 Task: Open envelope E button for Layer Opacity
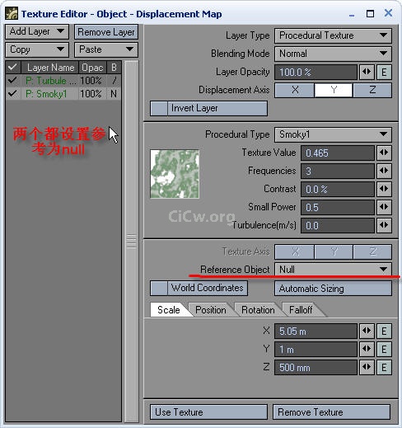(x=384, y=72)
